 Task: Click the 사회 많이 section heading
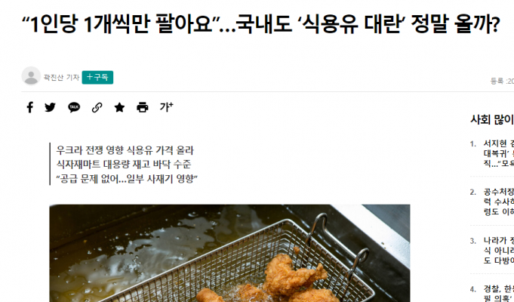(492, 120)
